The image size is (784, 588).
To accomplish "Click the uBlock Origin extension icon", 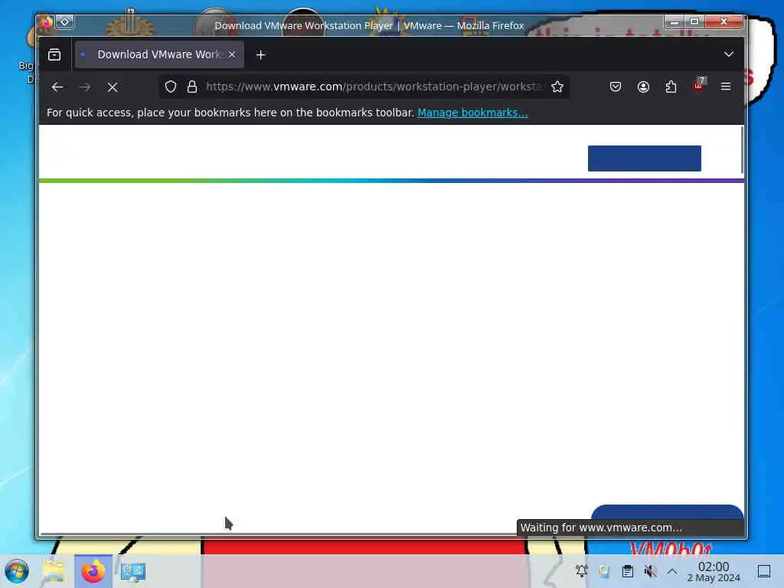I will click(x=698, y=86).
